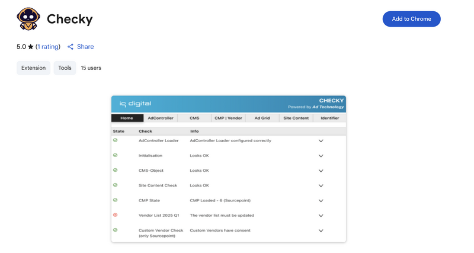The width and height of the screenshot is (474, 253).
Task: Click the Checky robot logo icon
Action: click(28, 19)
